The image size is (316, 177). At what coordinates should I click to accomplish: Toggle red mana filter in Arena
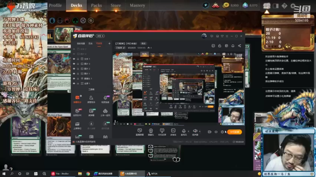68,20
